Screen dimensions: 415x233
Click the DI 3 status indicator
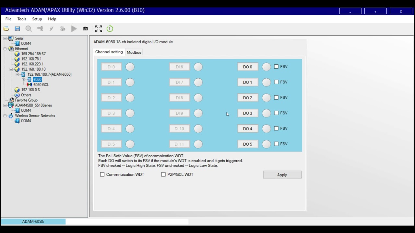point(130,113)
